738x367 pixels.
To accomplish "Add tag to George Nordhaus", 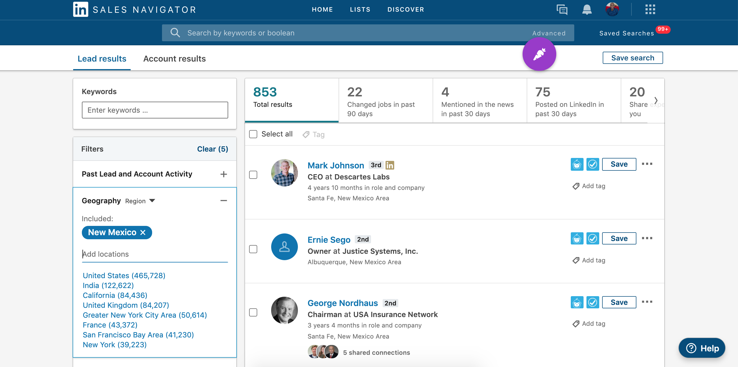I will [589, 324].
